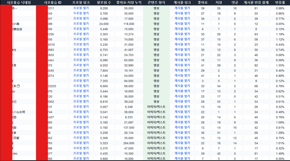290x161 pixels.
Task: Open post link in the 0.77% response rate row
Action: [x=182, y=19]
